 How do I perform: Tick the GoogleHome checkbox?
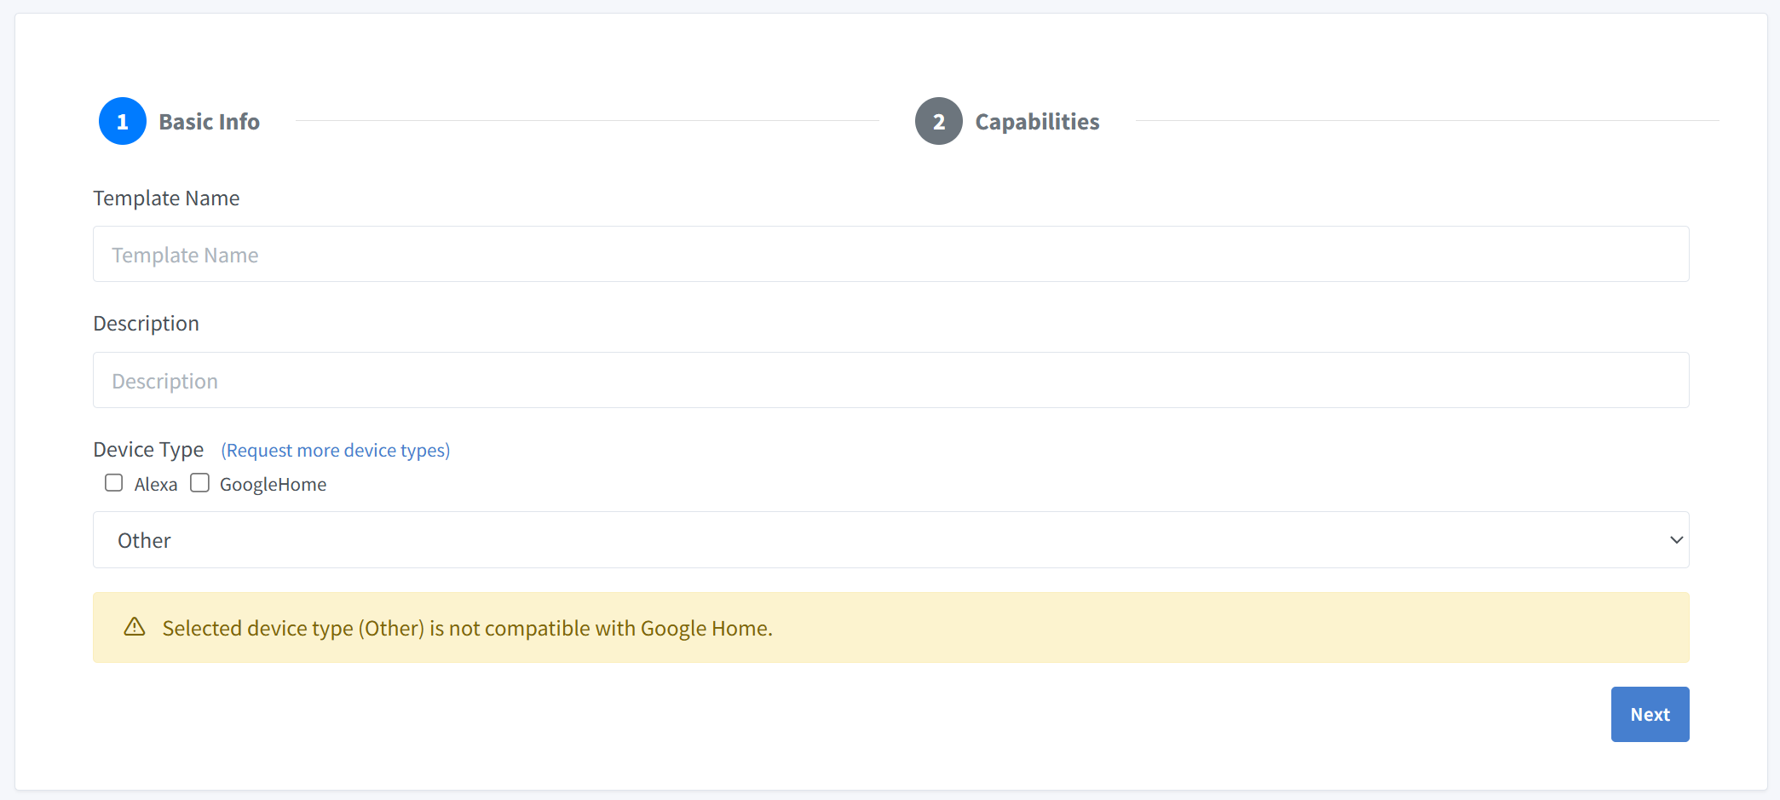click(199, 483)
